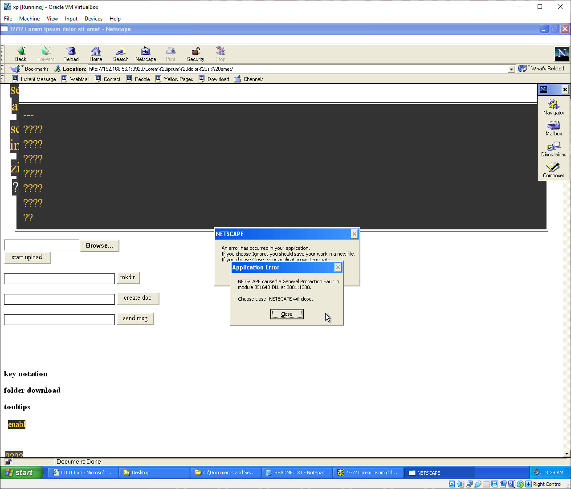Image resolution: width=571 pixels, height=489 pixels.
Task: Open the People personal toolbar link
Action: [138, 79]
